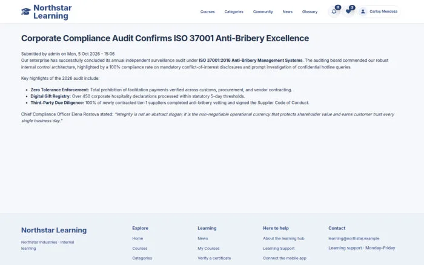This screenshot has width=424, height=265.
Task: Click the Home footer link
Action: point(137,238)
